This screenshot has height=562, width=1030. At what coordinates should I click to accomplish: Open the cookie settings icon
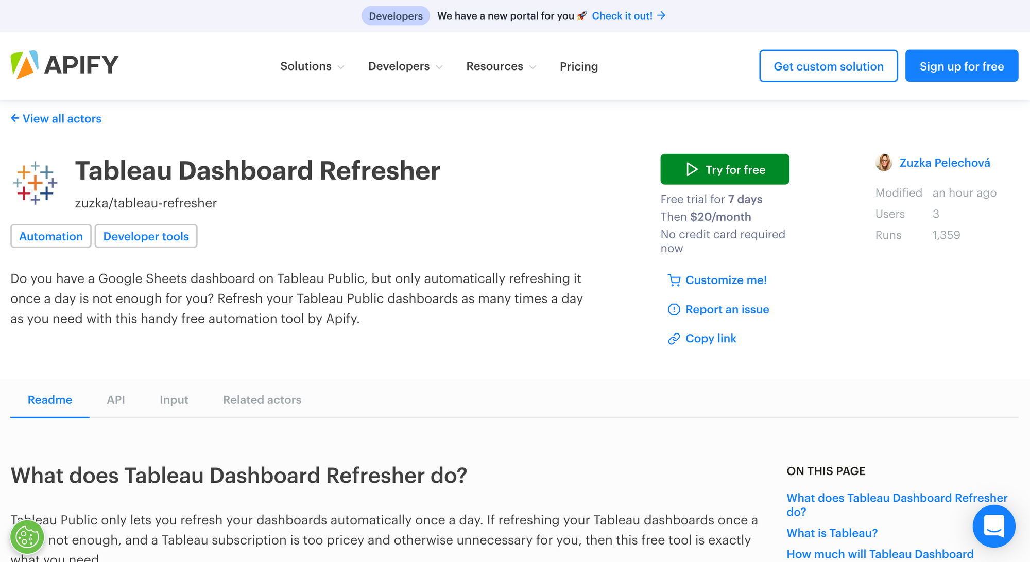27,537
